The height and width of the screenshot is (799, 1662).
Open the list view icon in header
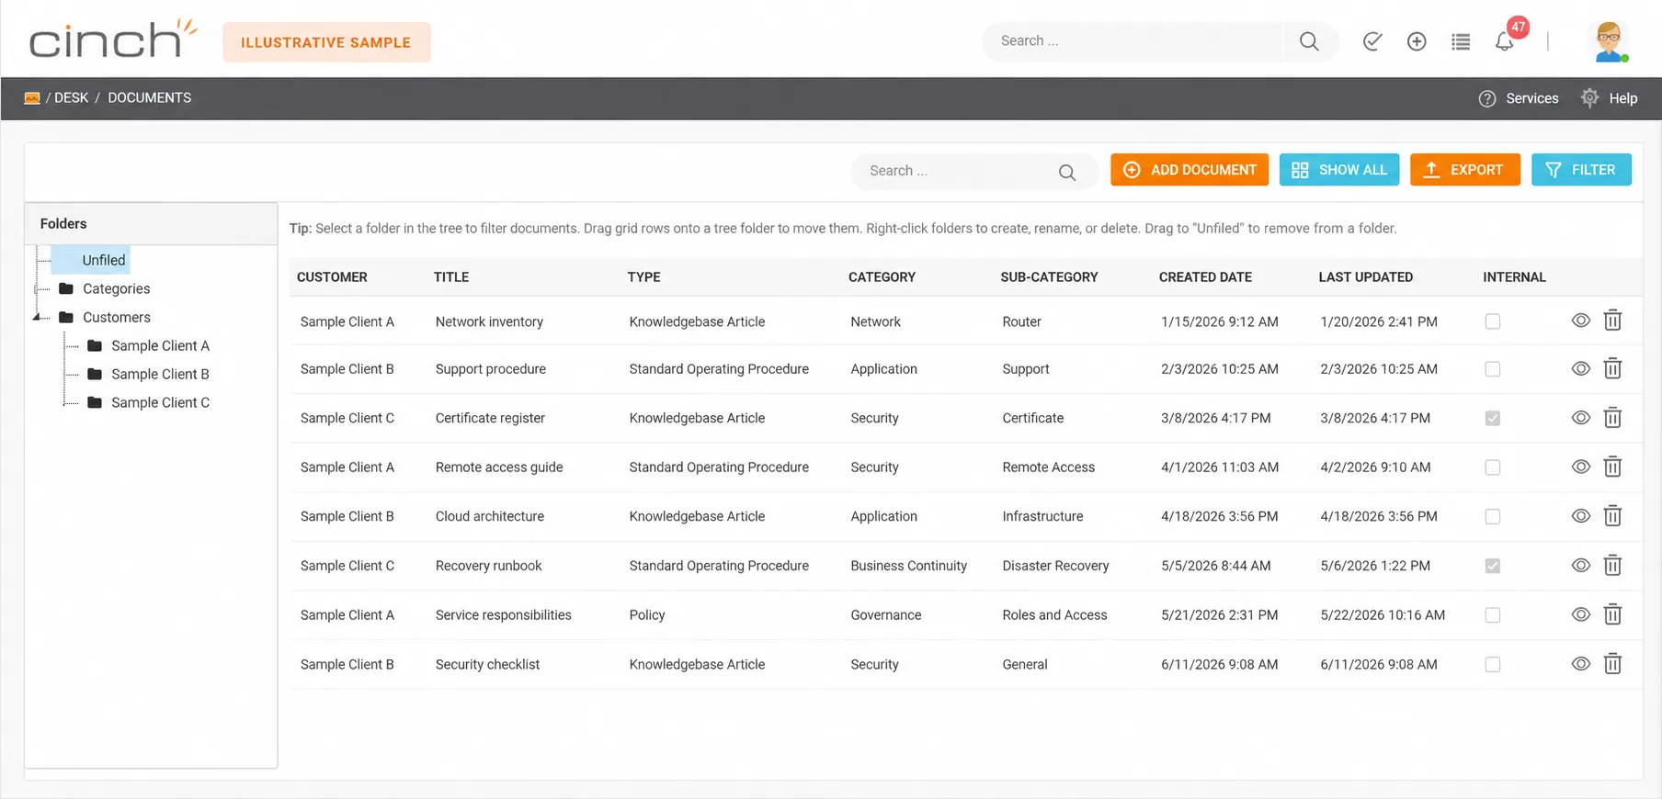click(1461, 41)
